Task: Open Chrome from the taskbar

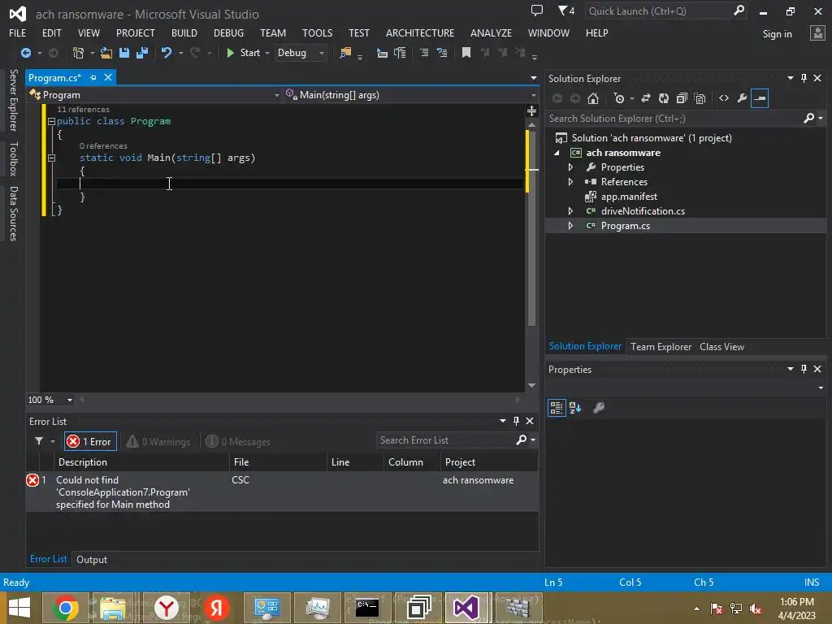Action: pyautogui.click(x=66, y=608)
